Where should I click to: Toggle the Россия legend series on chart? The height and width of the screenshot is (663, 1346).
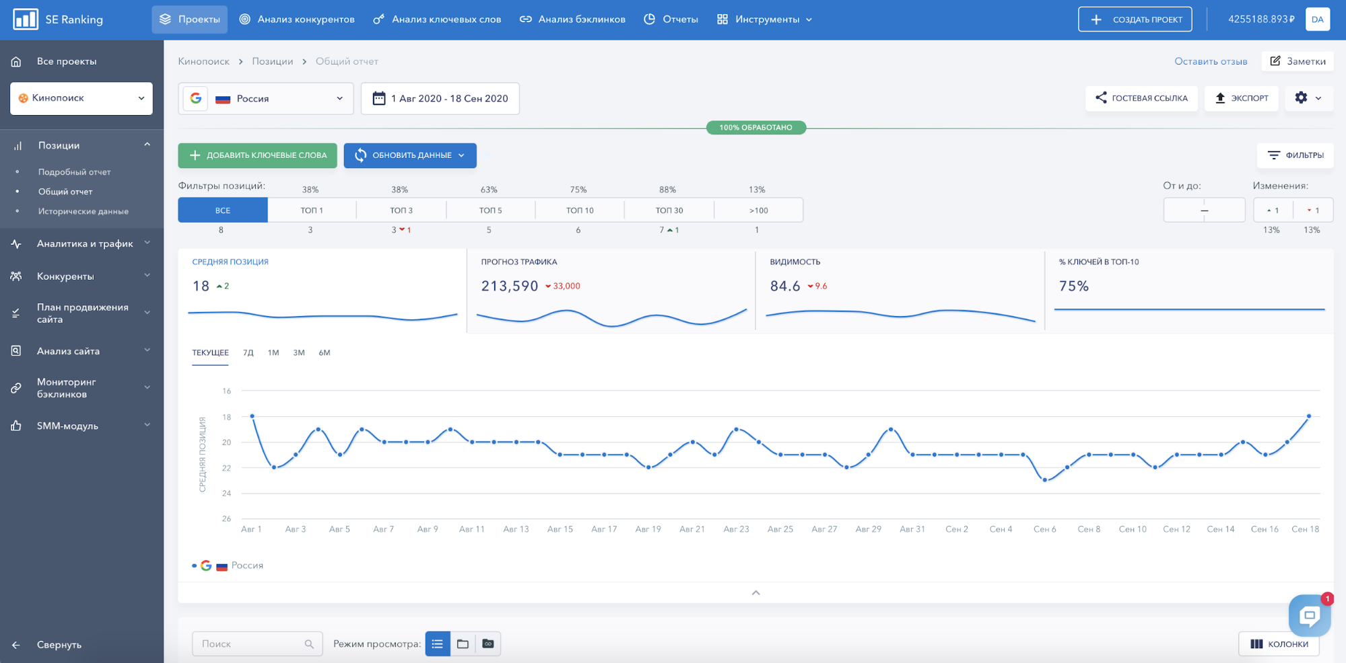(246, 565)
